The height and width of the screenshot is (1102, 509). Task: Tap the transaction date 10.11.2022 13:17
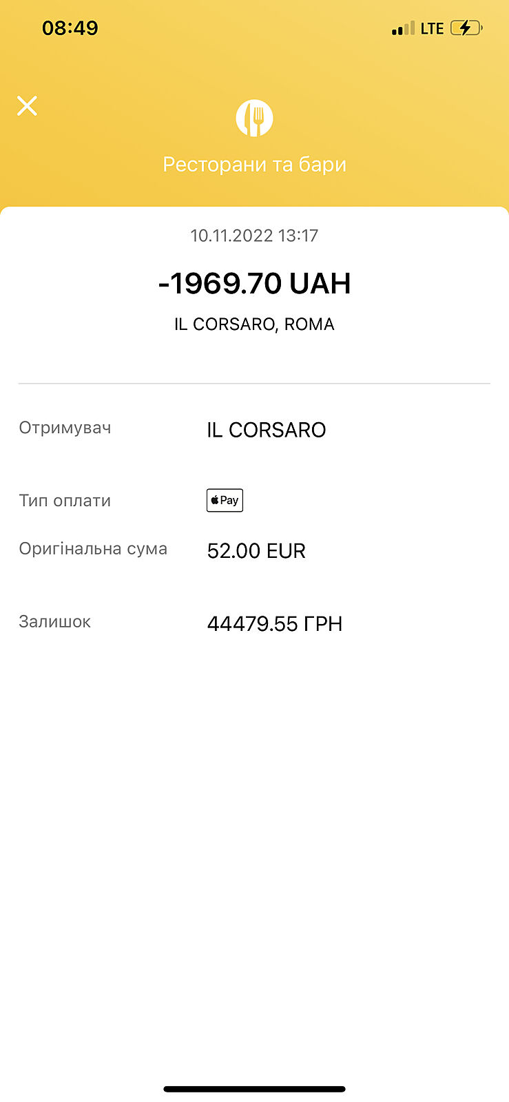(254, 236)
